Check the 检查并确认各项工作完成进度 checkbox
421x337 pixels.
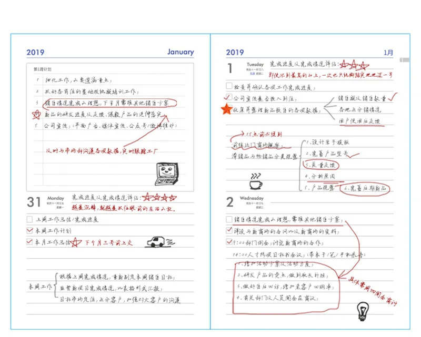229,86
